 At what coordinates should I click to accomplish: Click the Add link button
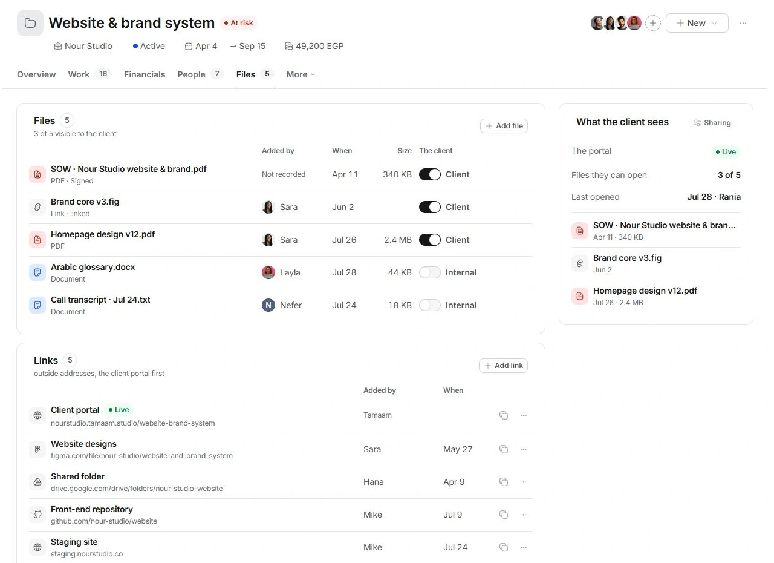click(x=503, y=366)
